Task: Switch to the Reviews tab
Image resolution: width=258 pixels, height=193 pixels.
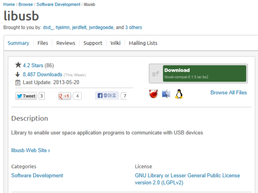Action: coord(66,43)
